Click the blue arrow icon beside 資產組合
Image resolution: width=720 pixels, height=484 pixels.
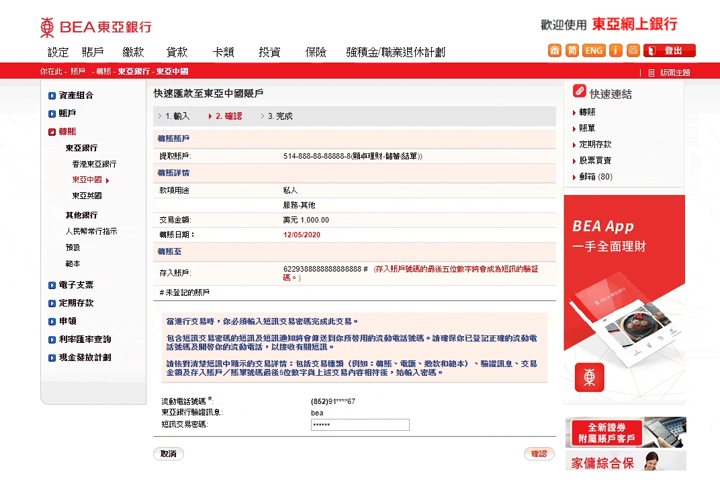coord(52,95)
